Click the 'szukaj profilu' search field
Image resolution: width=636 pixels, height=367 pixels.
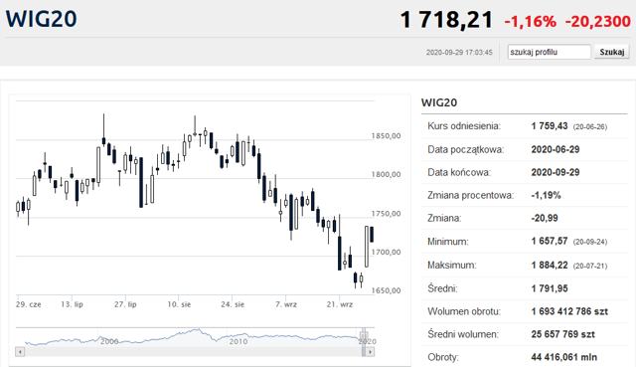(549, 52)
